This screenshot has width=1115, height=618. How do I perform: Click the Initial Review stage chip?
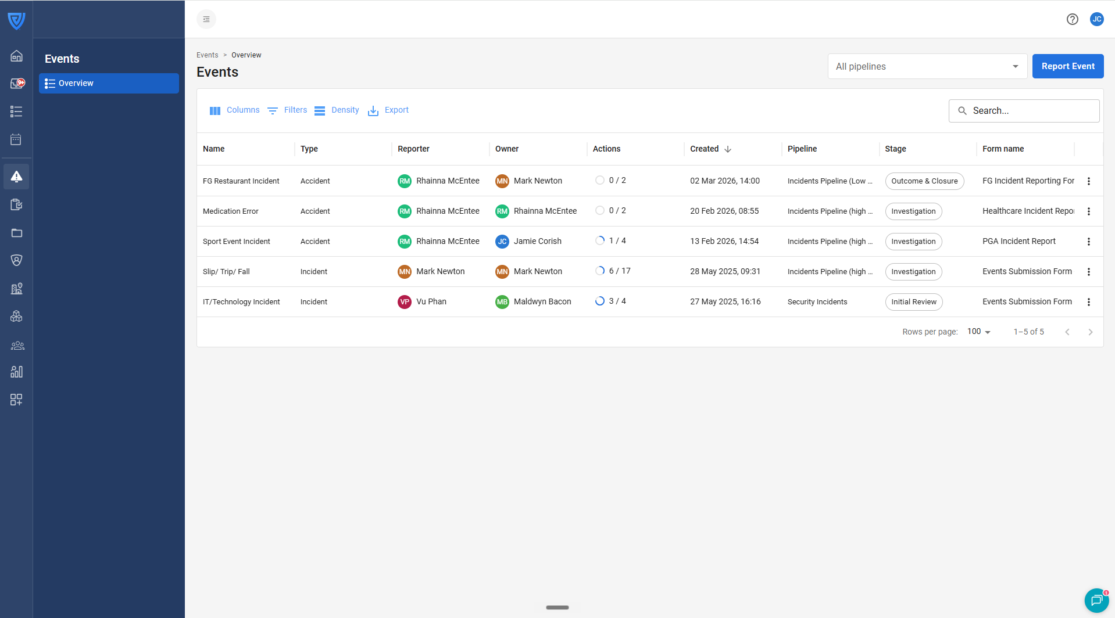914,302
